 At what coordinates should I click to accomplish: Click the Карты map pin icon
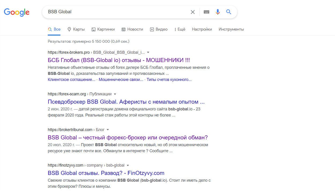(69, 29)
